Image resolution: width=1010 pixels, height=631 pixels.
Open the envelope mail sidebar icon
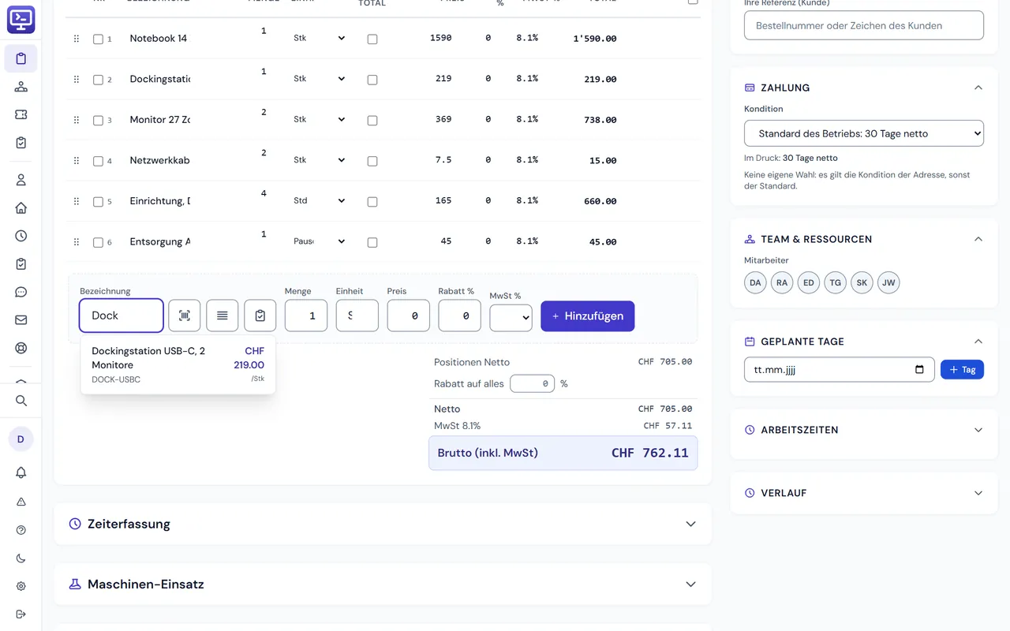click(21, 320)
